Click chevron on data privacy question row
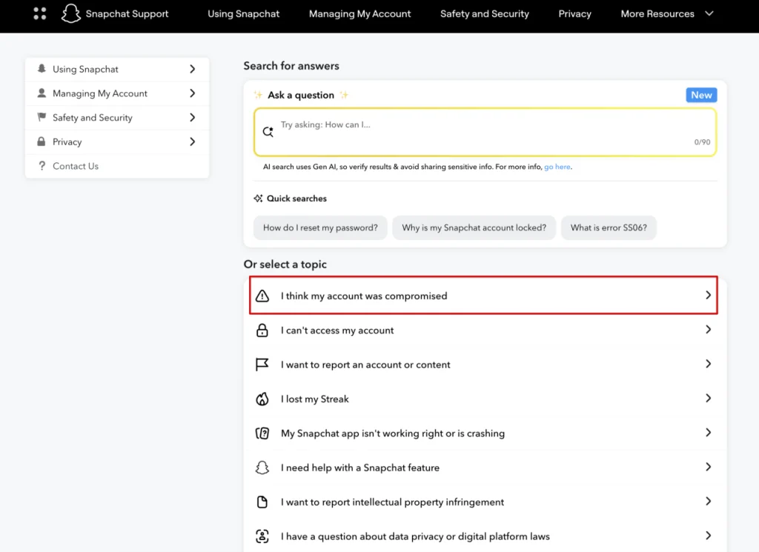 click(x=708, y=536)
